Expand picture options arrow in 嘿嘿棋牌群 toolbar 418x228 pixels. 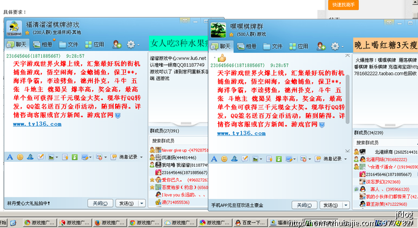[x=261, y=159]
